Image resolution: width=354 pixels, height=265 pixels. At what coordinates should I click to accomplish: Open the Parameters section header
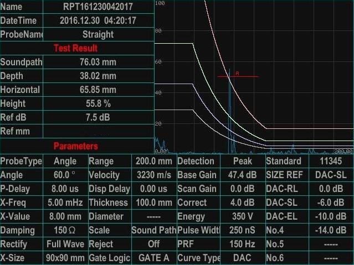pos(76,146)
